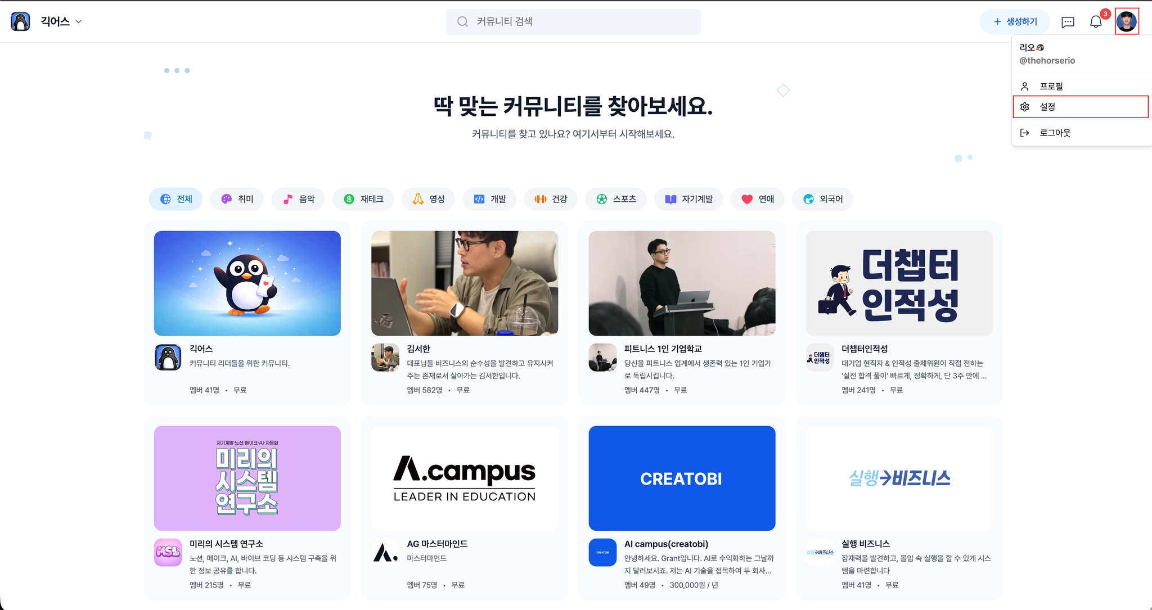Open the 피트니스 1인 기업학교 community title
1152x610 pixels.
pyautogui.click(x=663, y=349)
